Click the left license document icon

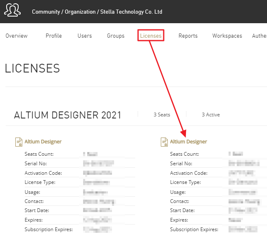click(19, 142)
